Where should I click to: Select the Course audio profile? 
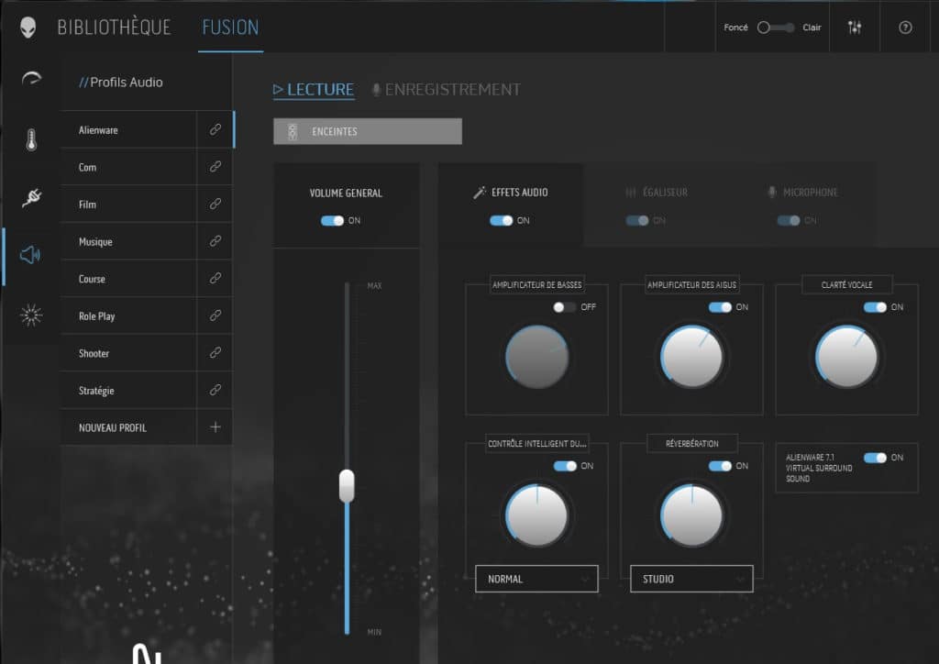[128, 279]
